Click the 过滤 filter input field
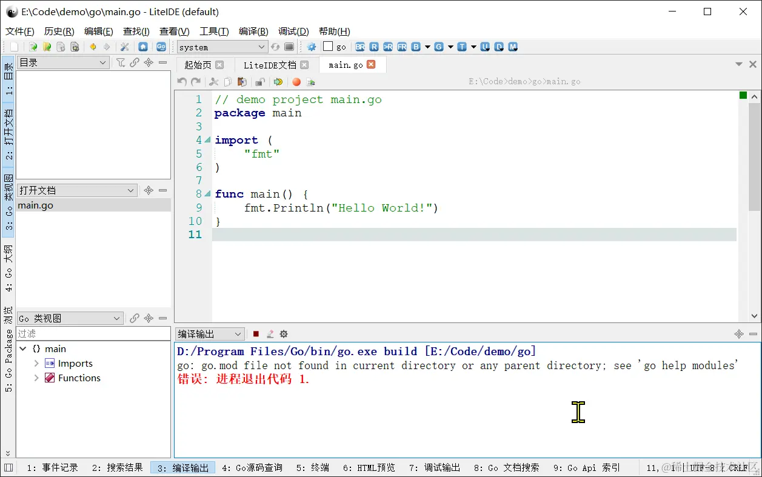762x477 pixels. click(93, 333)
